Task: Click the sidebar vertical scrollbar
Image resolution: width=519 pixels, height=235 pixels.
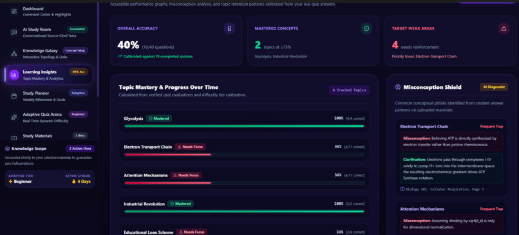Action: point(98,50)
